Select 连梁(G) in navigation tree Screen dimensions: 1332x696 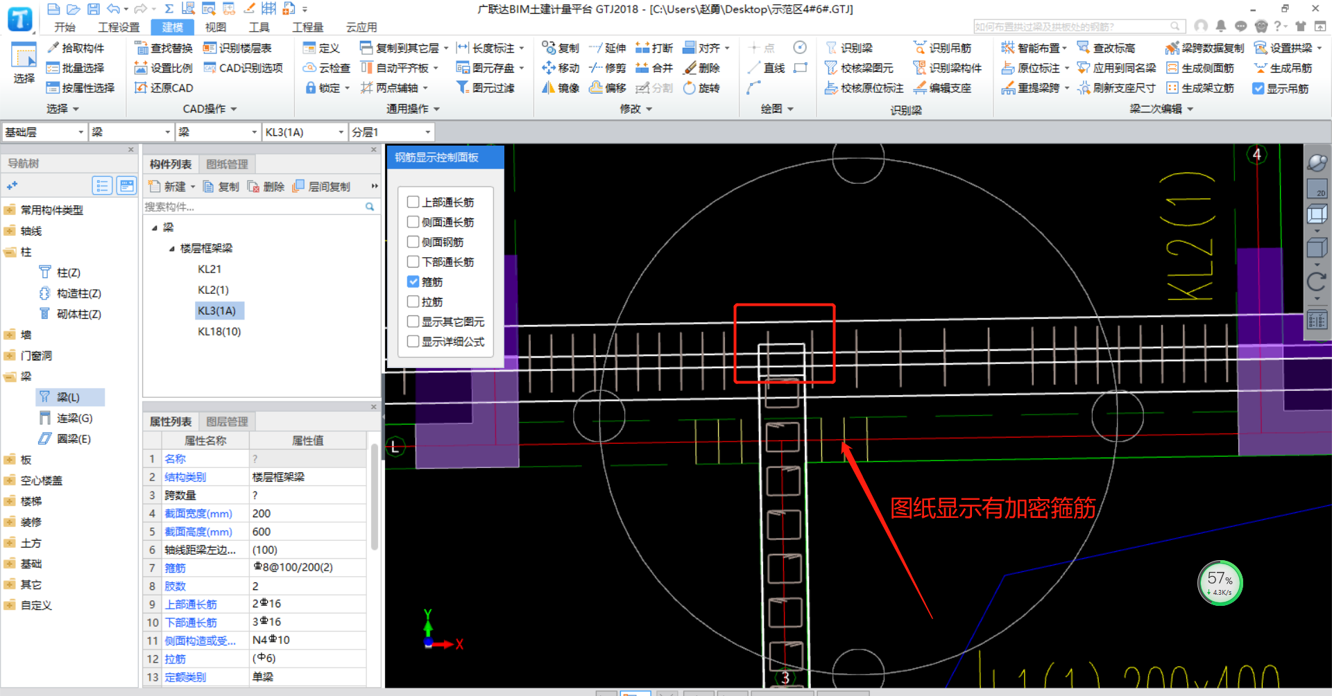(67, 418)
